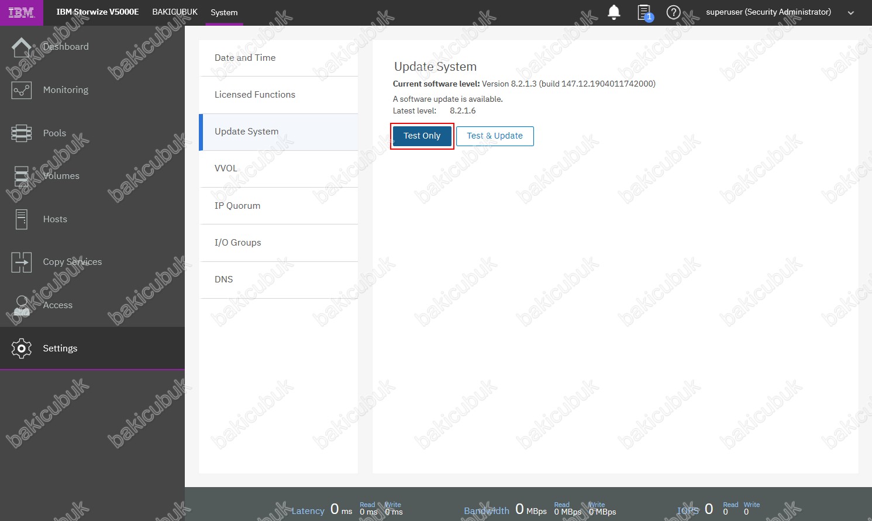Select the Update System section
This screenshot has height=521, width=872.
click(278, 132)
